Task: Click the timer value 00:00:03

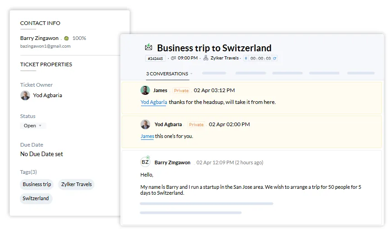Action: tap(260, 58)
